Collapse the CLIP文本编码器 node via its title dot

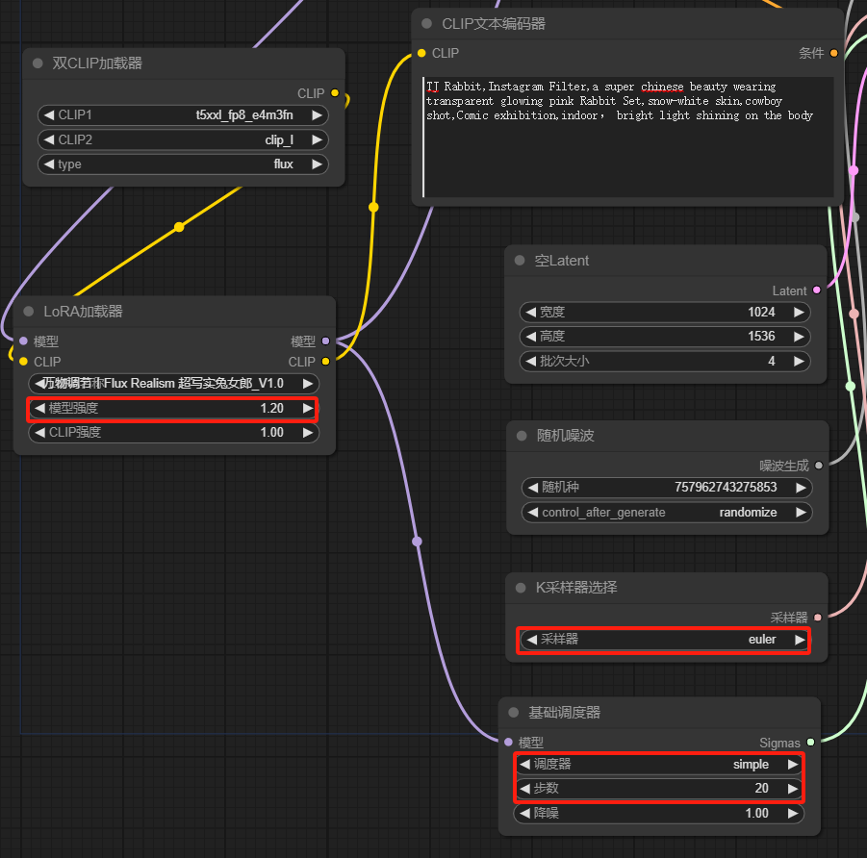[x=426, y=24]
